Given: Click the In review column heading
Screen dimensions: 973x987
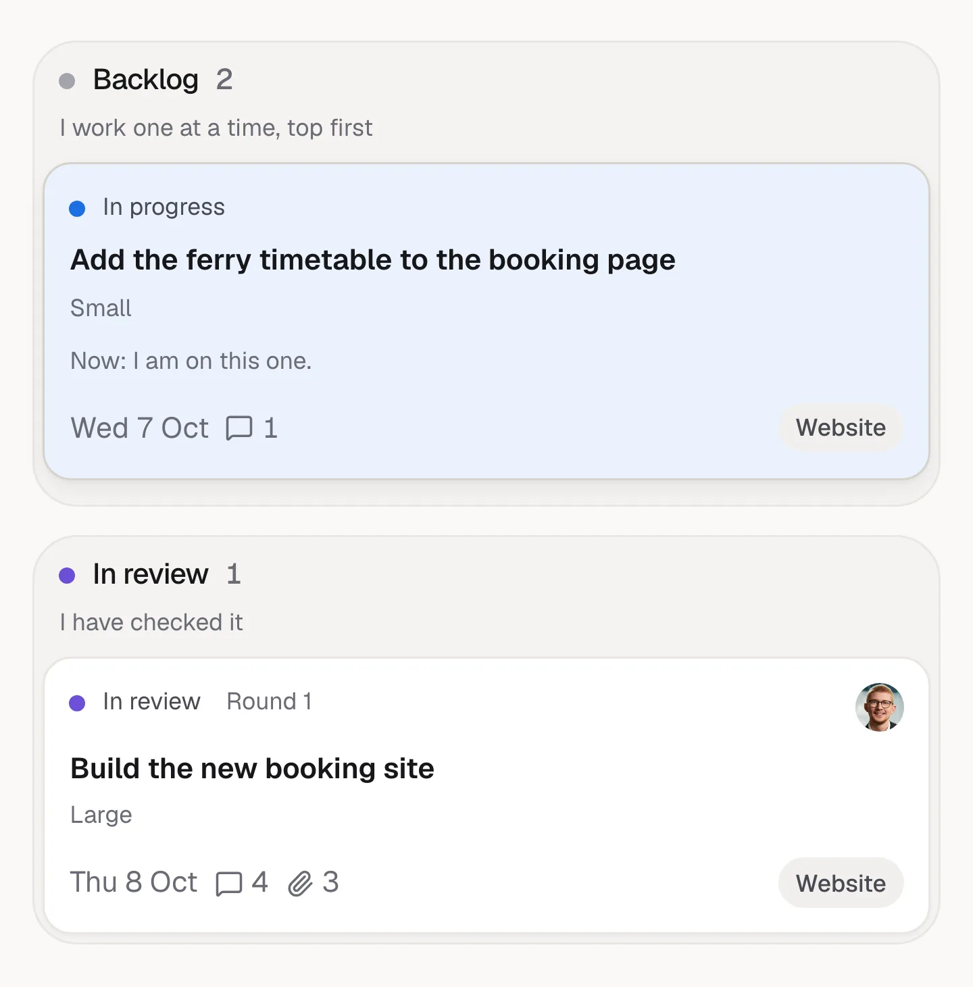Looking at the screenshot, I should [151, 574].
